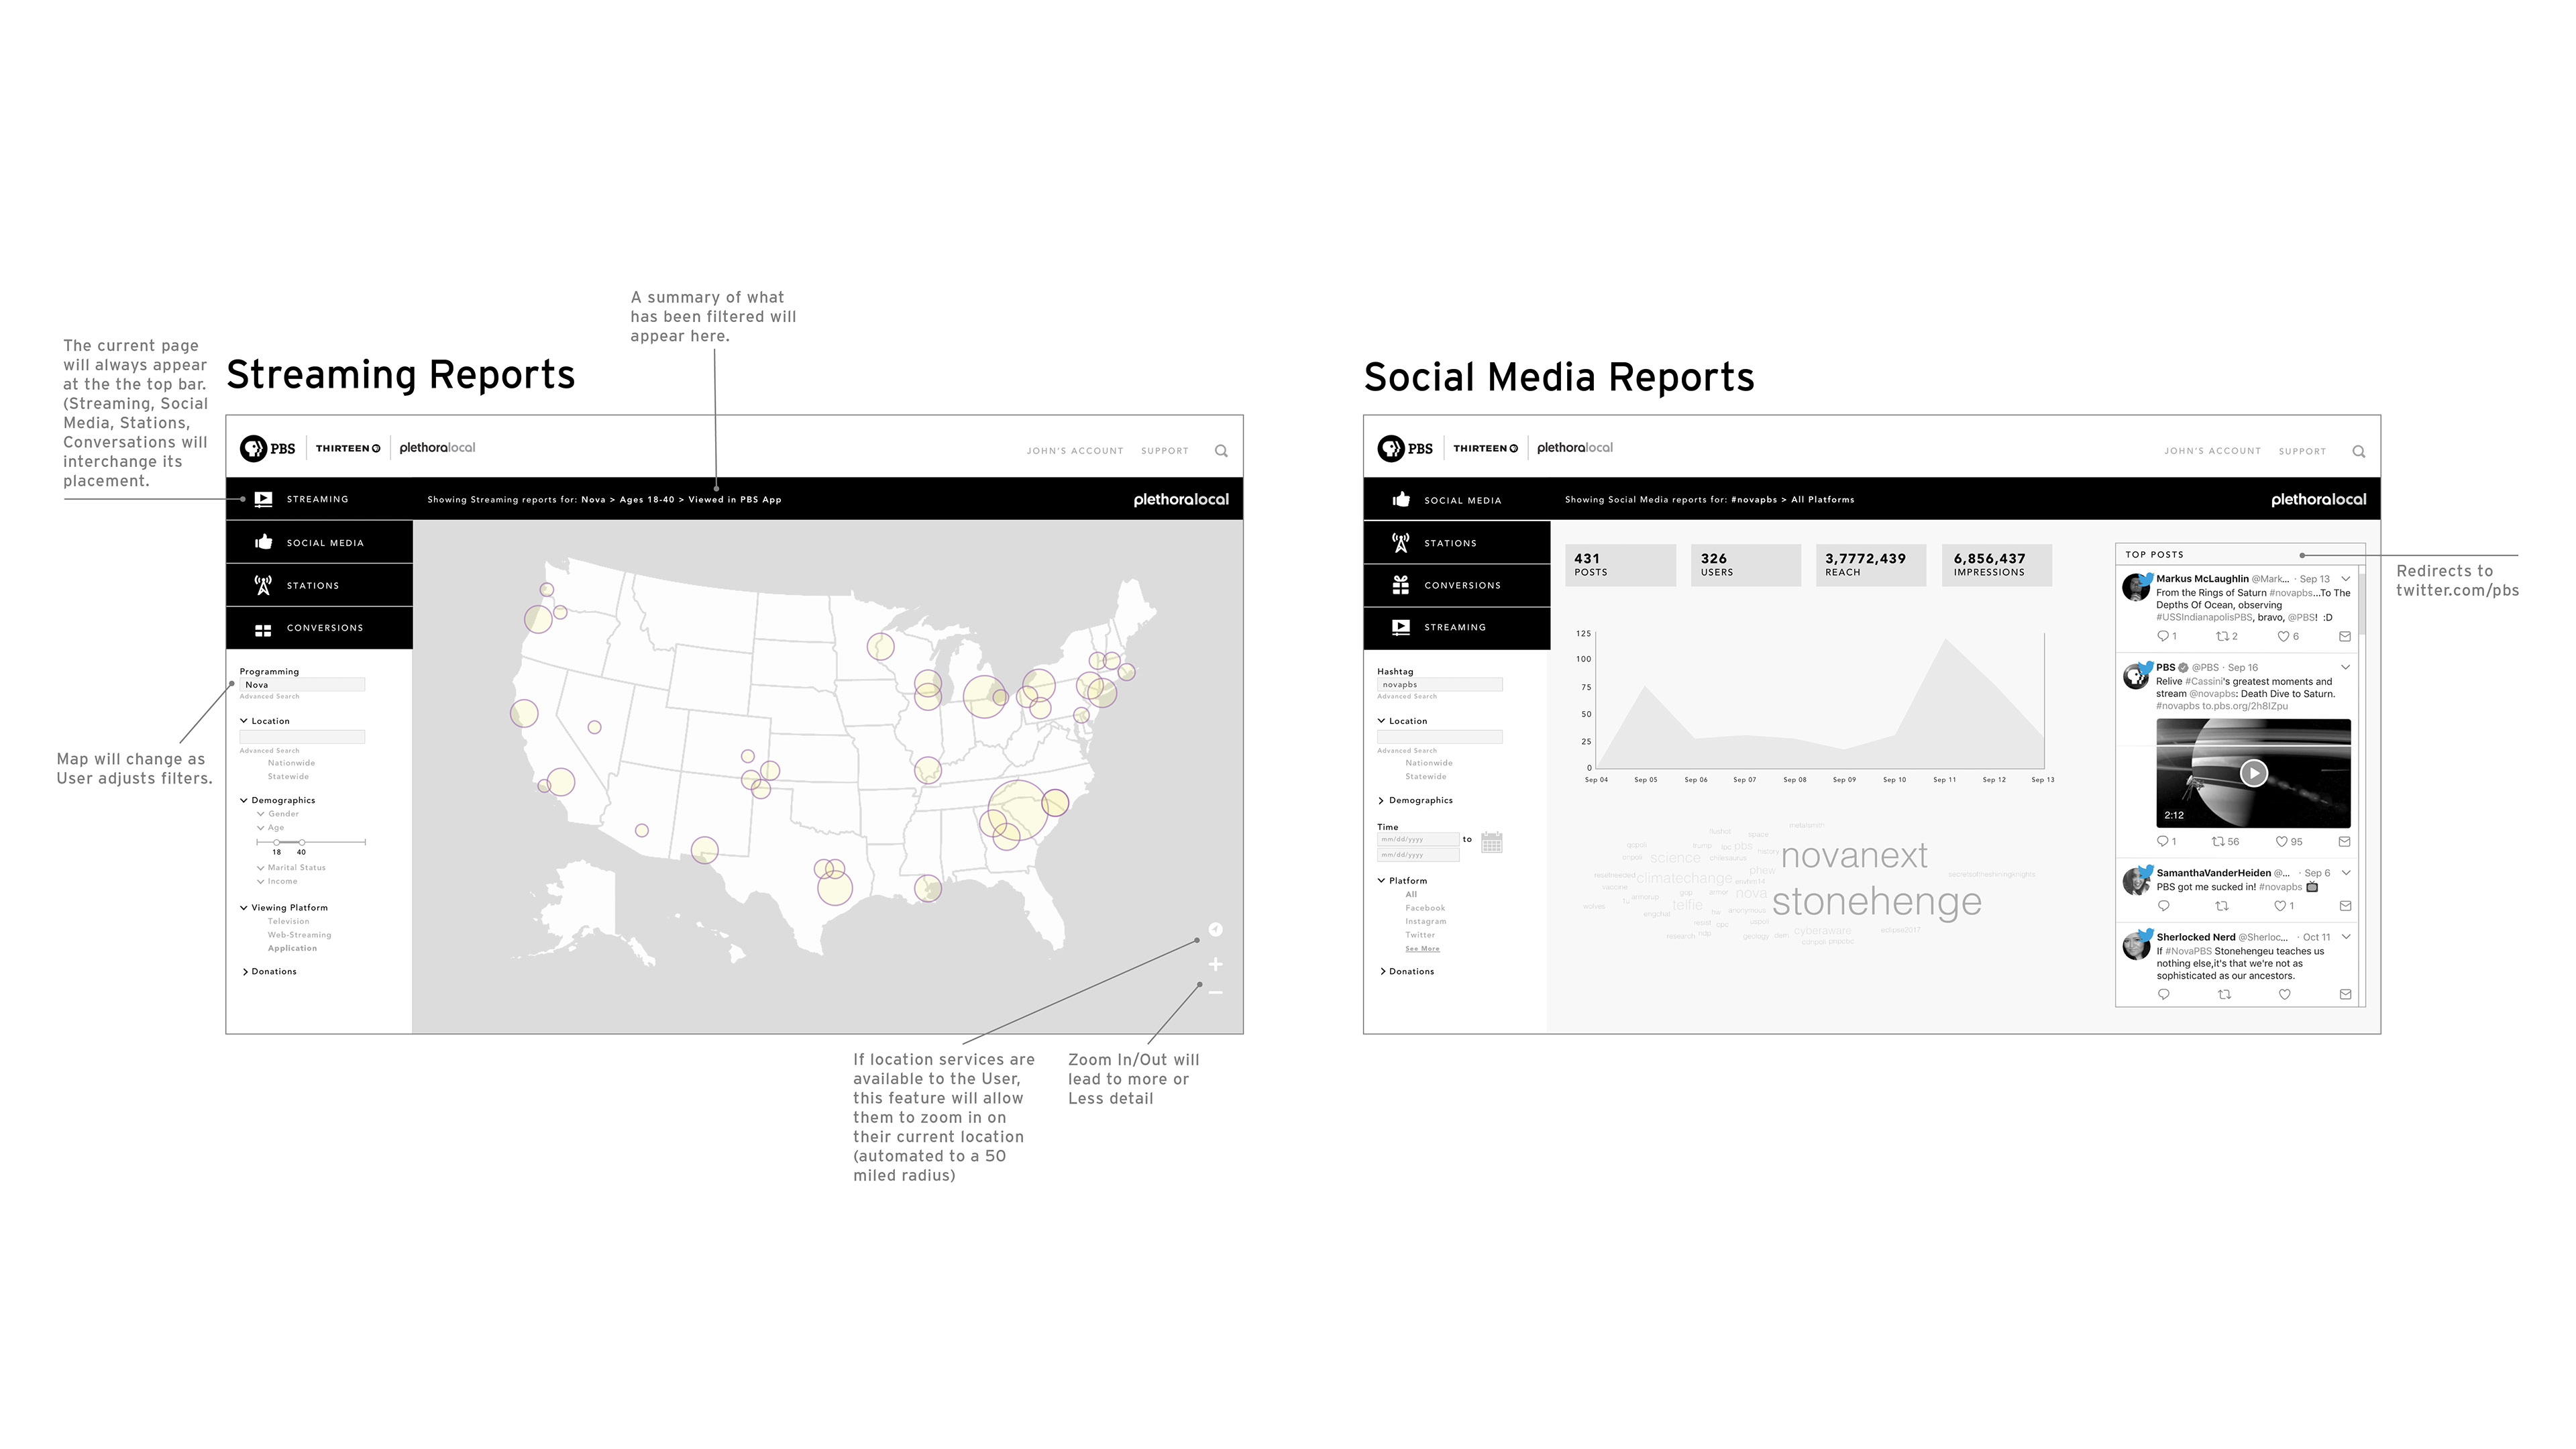Image resolution: width=2576 pixels, height=1449 pixels.
Task: Select the Twitter platform filter
Action: pos(1420,935)
